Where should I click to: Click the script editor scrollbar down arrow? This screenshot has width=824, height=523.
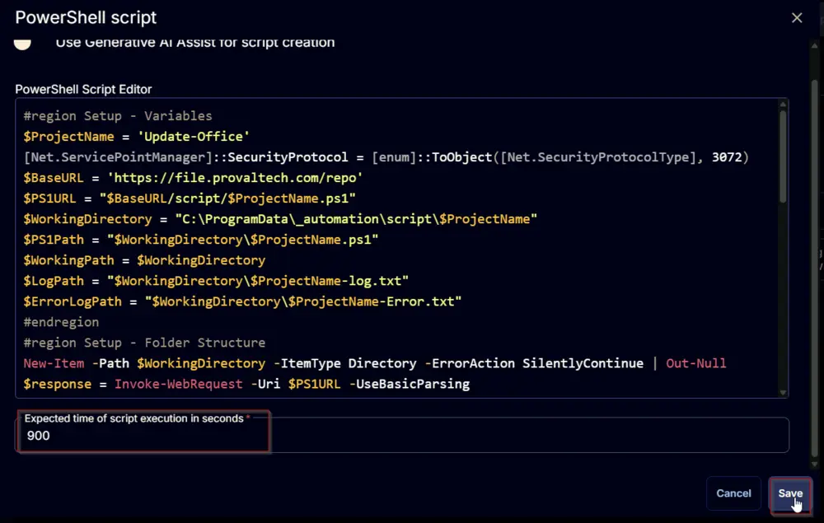tap(783, 392)
